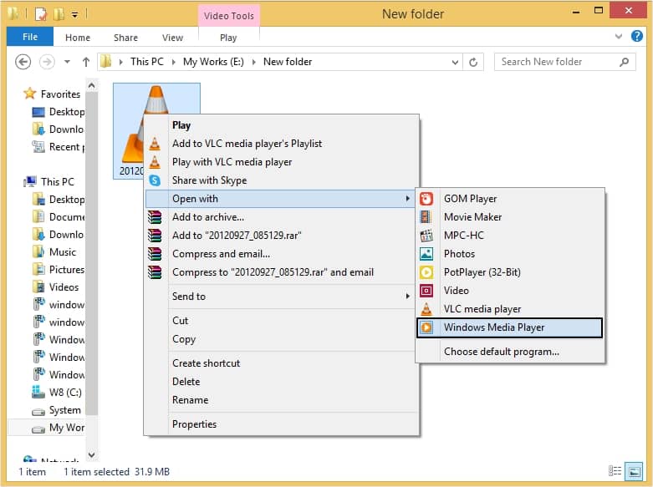Switch to Large icons view in status bar
Viewport: 653px width, 487px height.
635,471
